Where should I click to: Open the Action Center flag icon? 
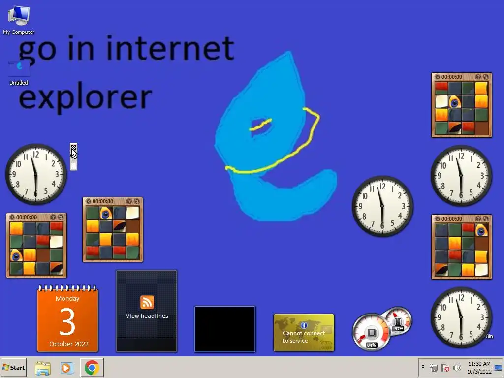[x=445, y=367]
